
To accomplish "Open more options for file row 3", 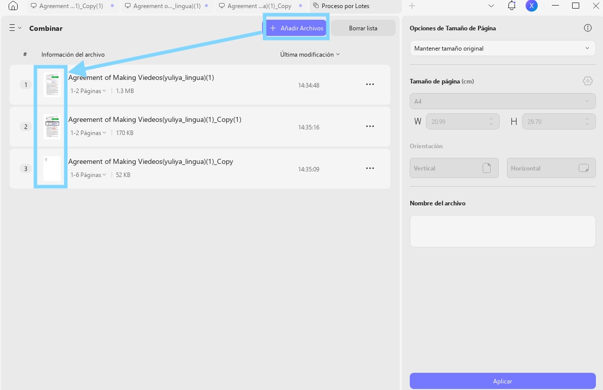I will coord(370,168).
